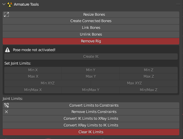Click the warning triangle icon
The height and width of the screenshot is (139, 183).
[7, 50]
